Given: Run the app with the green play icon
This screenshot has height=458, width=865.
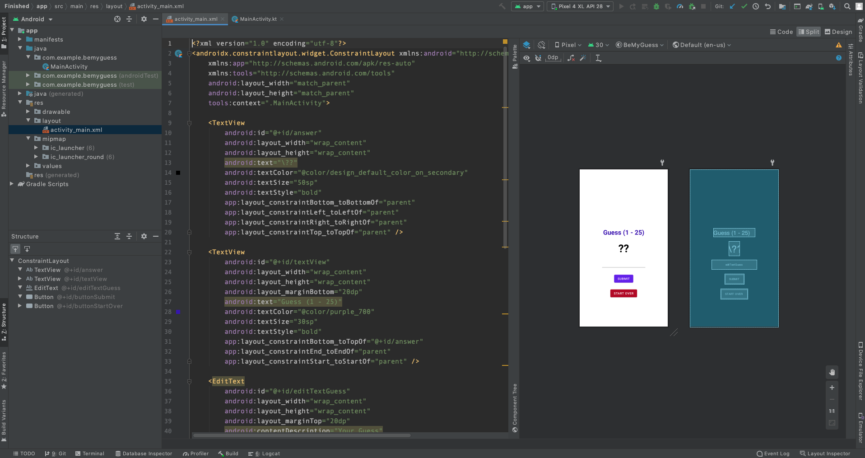Looking at the screenshot, I should pos(622,6).
